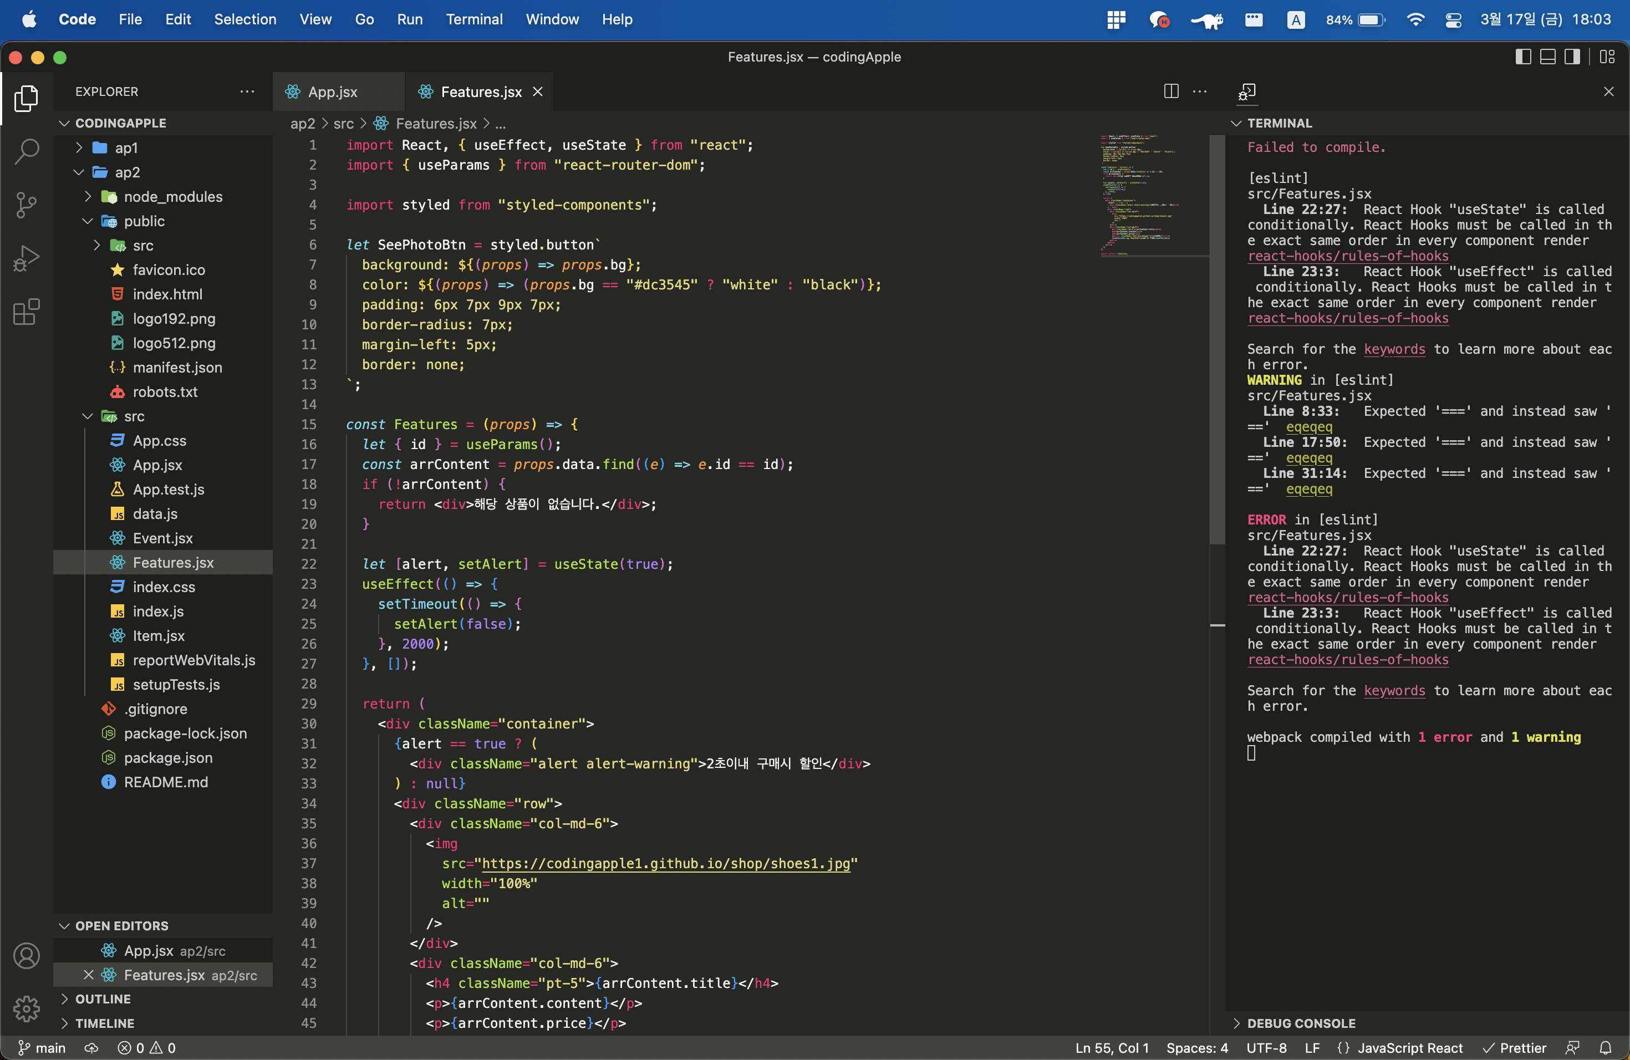Click the first eqeqeq terminal link

coord(1309,427)
